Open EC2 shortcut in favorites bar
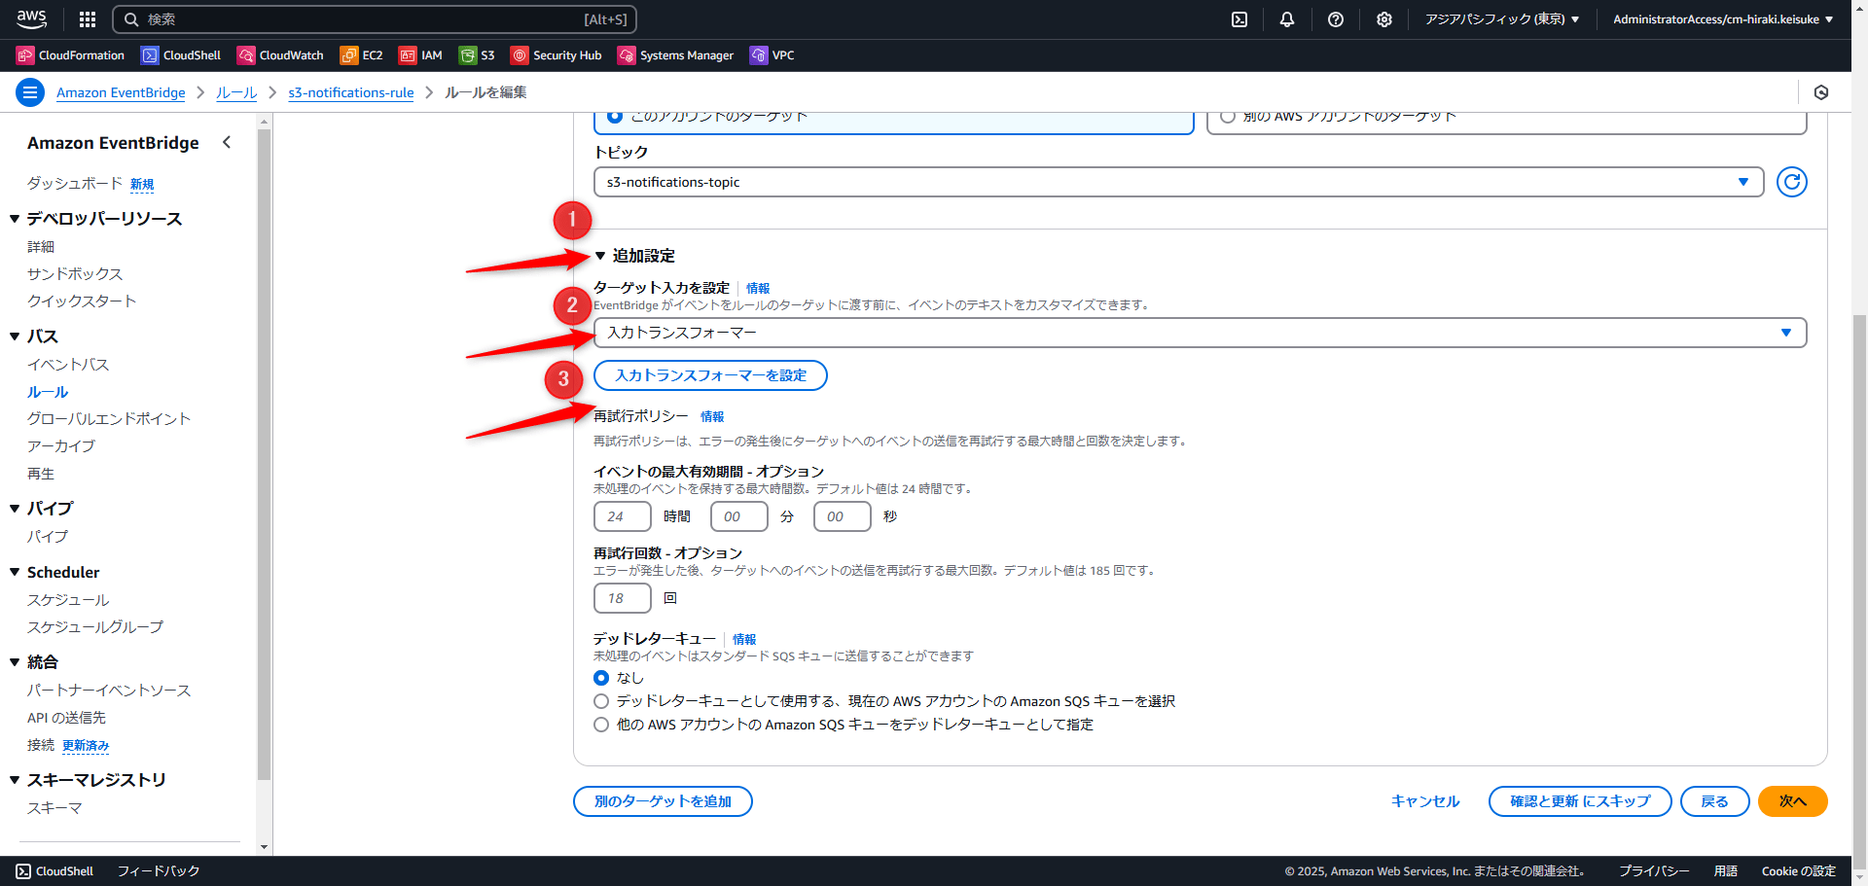 (361, 55)
